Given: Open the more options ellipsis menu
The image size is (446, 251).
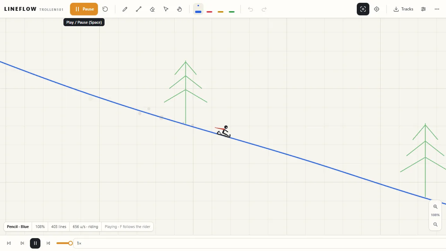Looking at the screenshot, I should tap(437, 9).
